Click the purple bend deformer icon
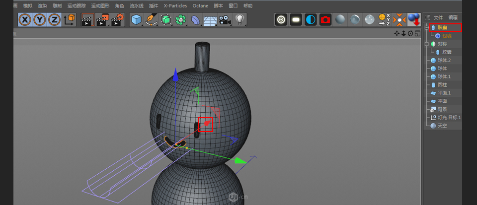477x205 pixels. point(195,20)
